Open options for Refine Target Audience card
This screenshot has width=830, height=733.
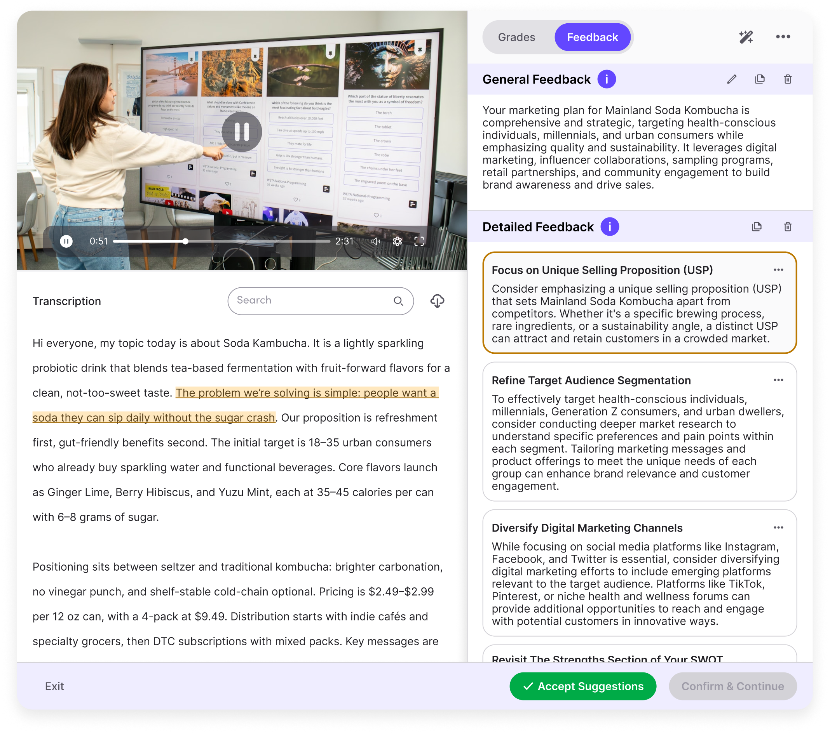click(778, 380)
